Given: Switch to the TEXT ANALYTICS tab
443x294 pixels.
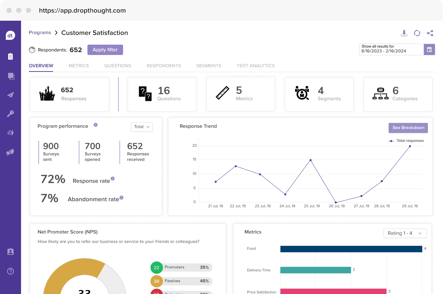Looking at the screenshot, I should pos(256,66).
